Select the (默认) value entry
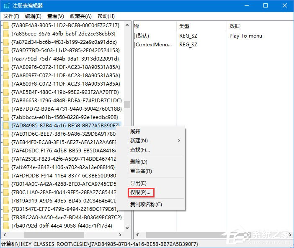Viewport: 294px width, 248px height. point(142,35)
